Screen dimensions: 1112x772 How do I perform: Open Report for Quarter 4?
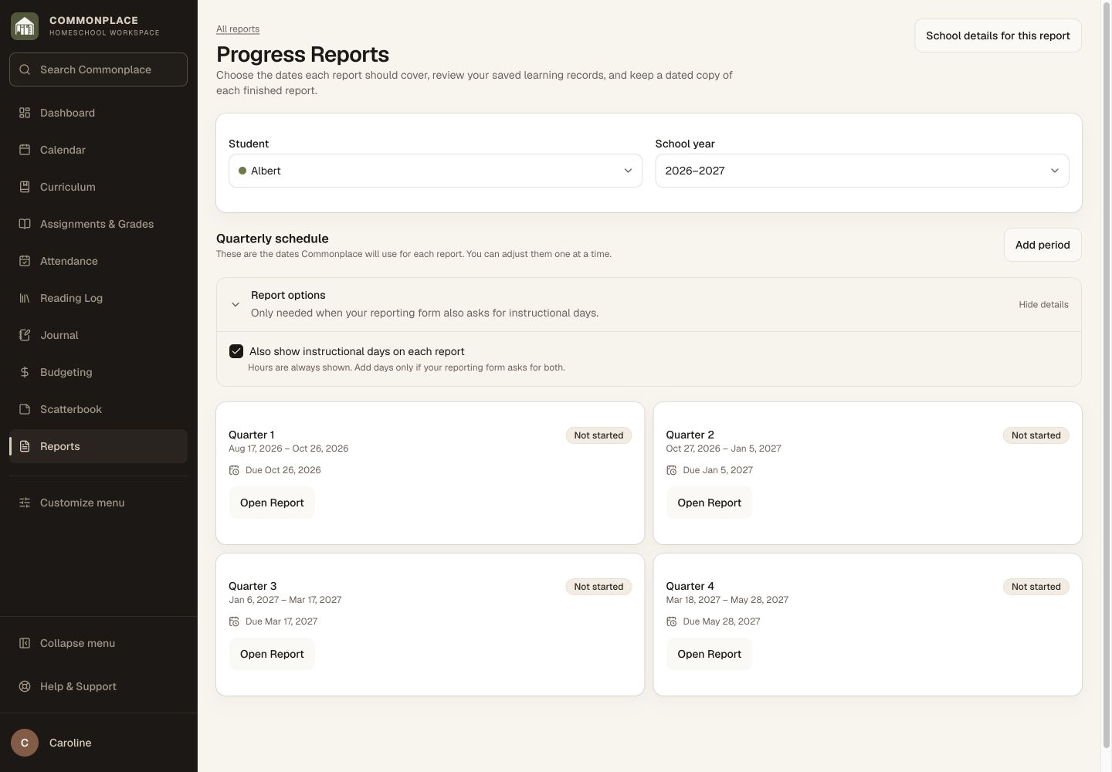(709, 654)
